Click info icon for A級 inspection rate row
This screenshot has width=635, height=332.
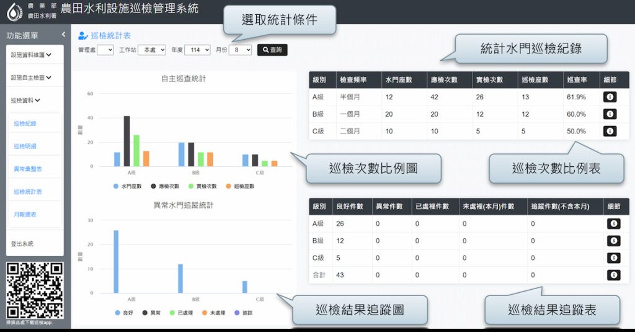pyautogui.click(x=610, y=97)
